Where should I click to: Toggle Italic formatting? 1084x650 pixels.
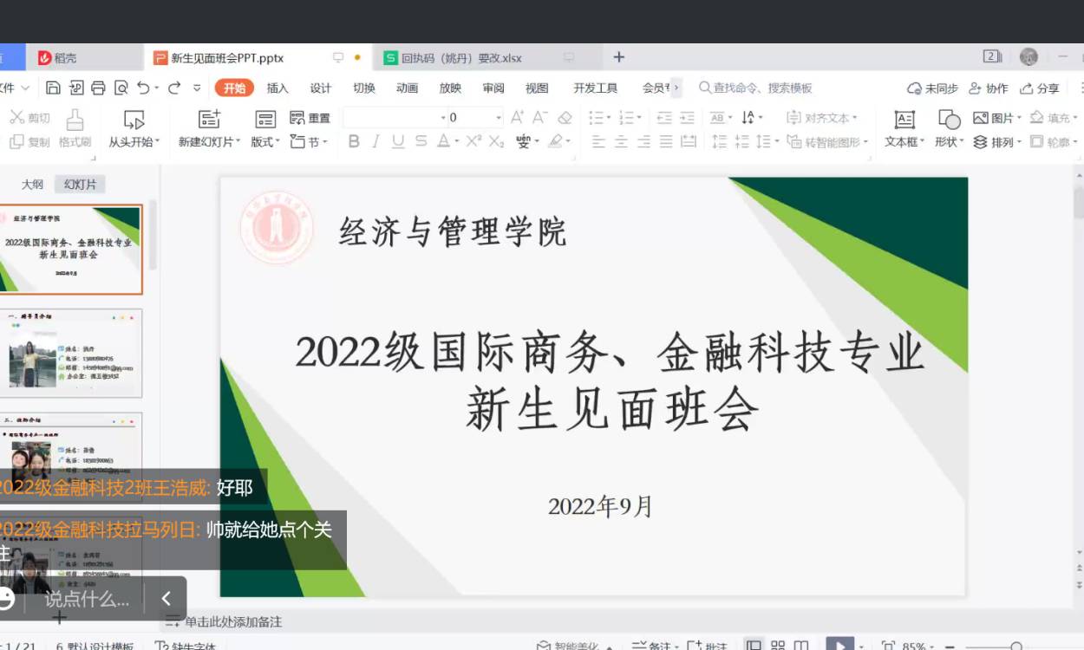point(375,141)
